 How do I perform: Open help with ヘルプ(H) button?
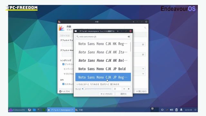[x=65, y=91]
